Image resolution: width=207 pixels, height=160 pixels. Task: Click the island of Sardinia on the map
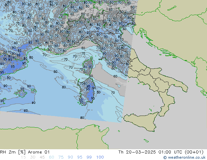(87, 92)
